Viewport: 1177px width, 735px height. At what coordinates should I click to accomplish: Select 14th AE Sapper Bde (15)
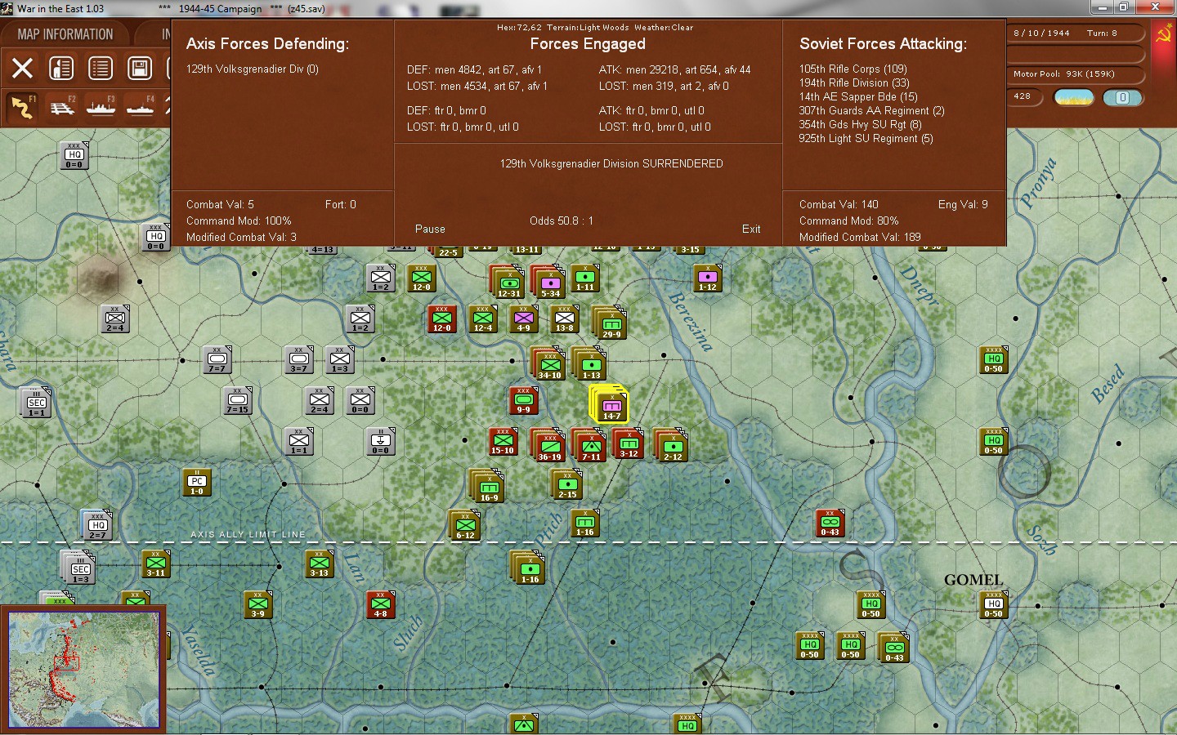pyautogui.click(x=858, y=97)
